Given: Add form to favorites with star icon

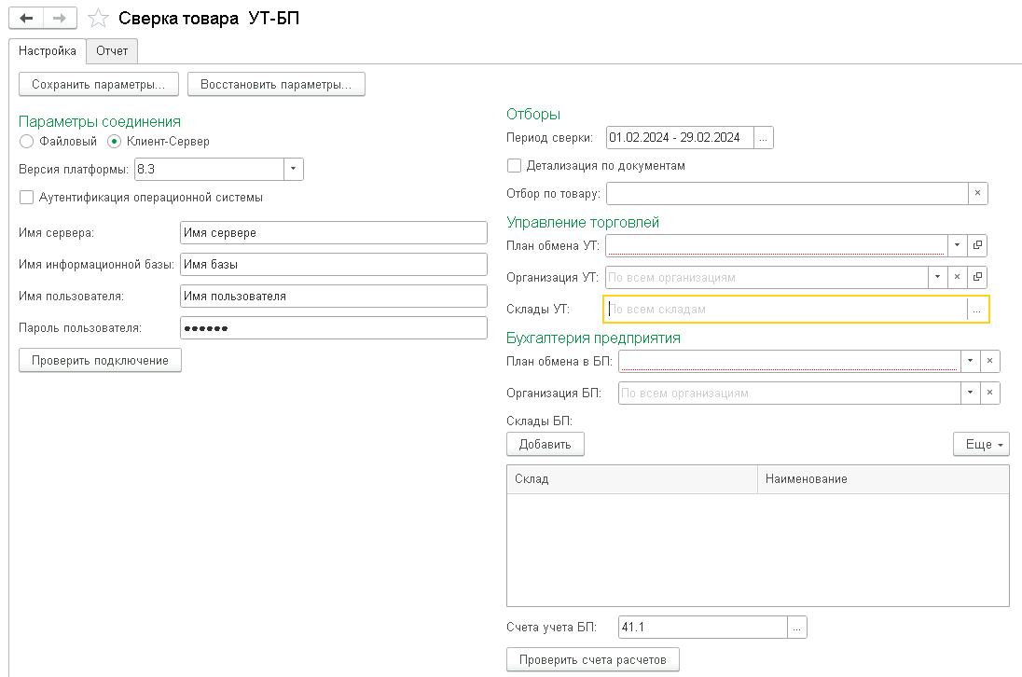Looking at the screenshot, I should point(98,19).
